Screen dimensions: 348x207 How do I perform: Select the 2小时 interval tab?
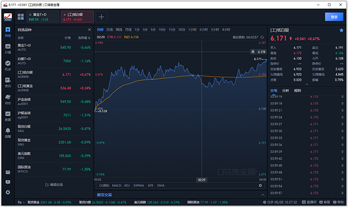tap(203, 29)
